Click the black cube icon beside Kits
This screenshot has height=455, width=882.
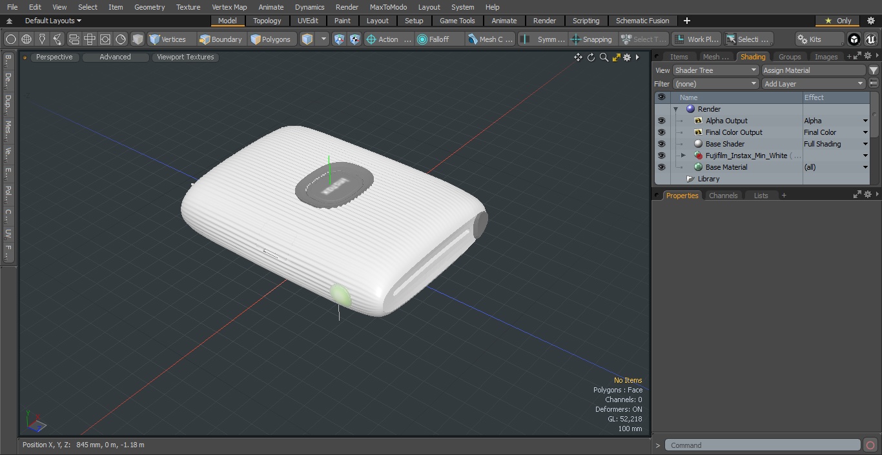[854, 39]
